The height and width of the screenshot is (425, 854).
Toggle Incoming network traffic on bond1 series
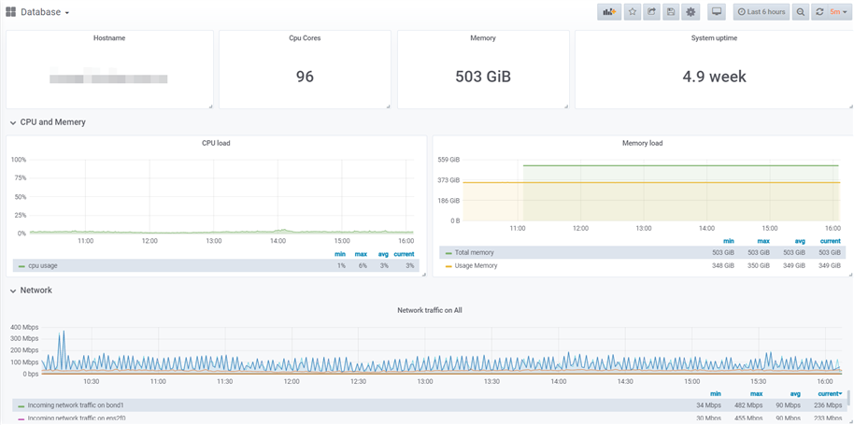pyautogui.click(x=74, y=405)
